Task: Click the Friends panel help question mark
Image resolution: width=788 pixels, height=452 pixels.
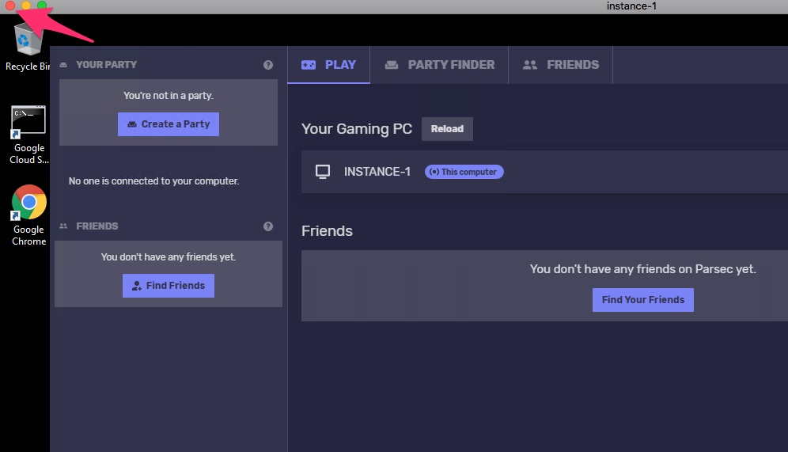Action: point(268,226)
